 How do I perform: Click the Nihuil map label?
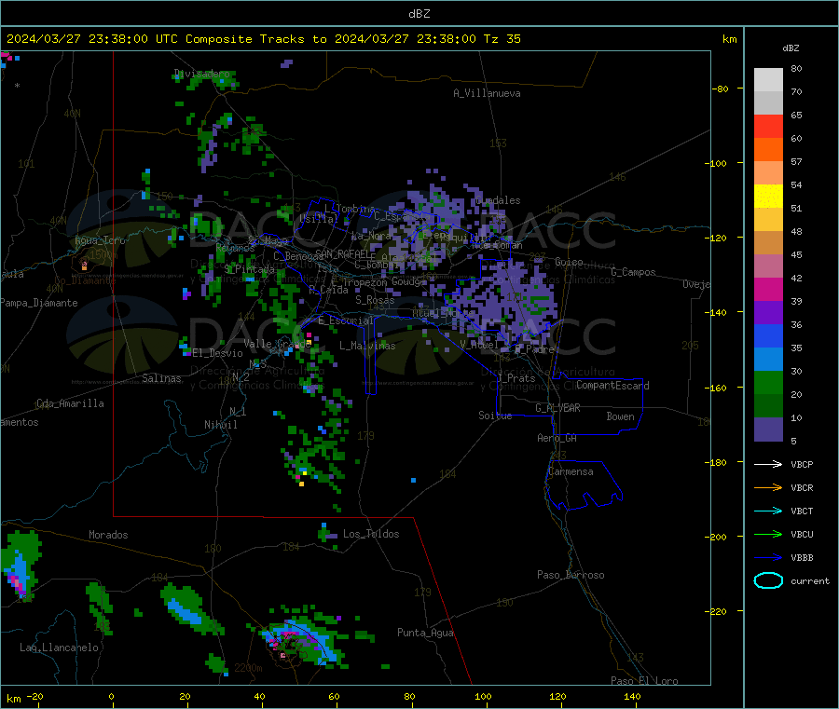220,425
